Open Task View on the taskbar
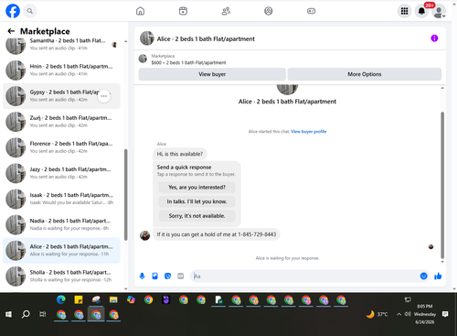This screenshot has width=457, height=336. click(43, 314)
